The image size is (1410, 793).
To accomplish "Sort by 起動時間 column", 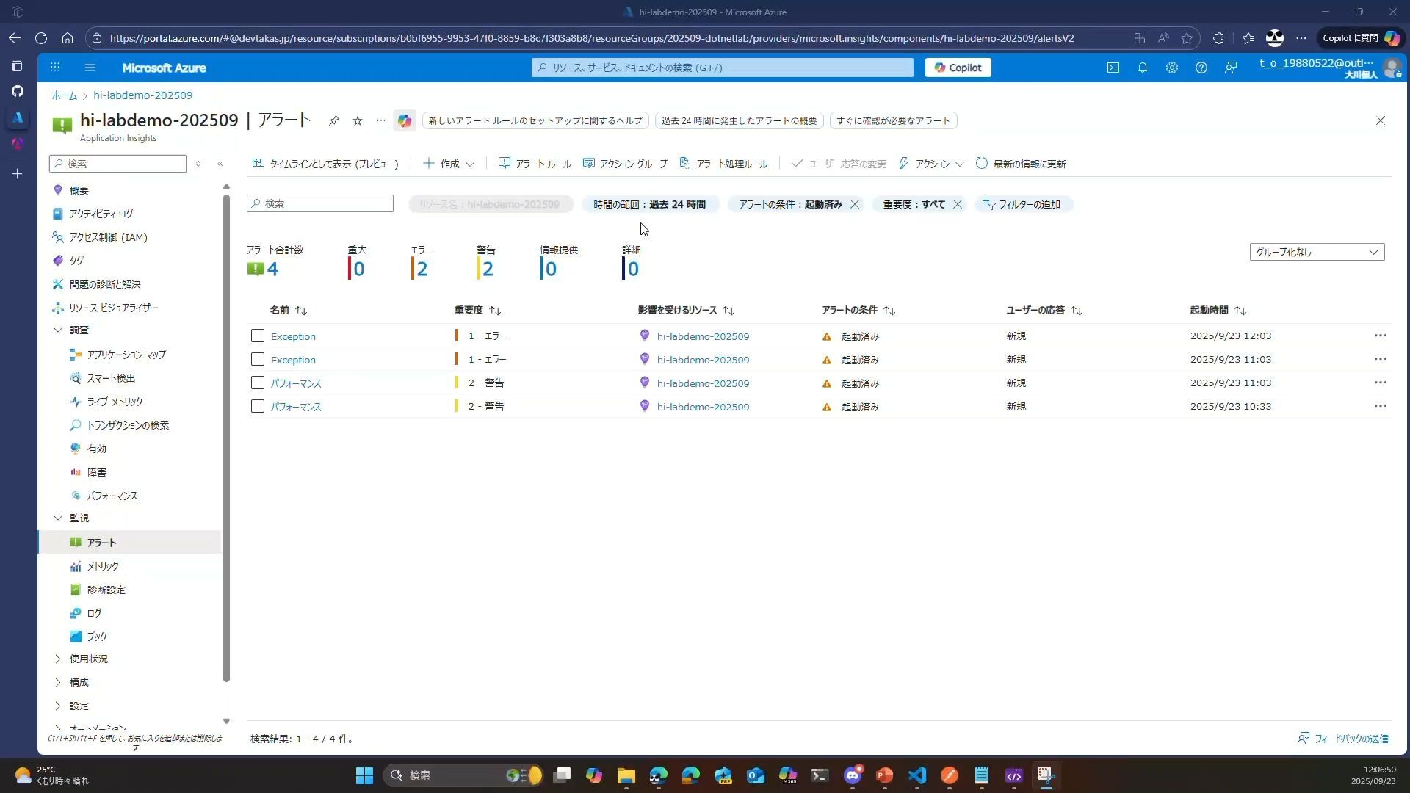I will (x=1218, y=310).
